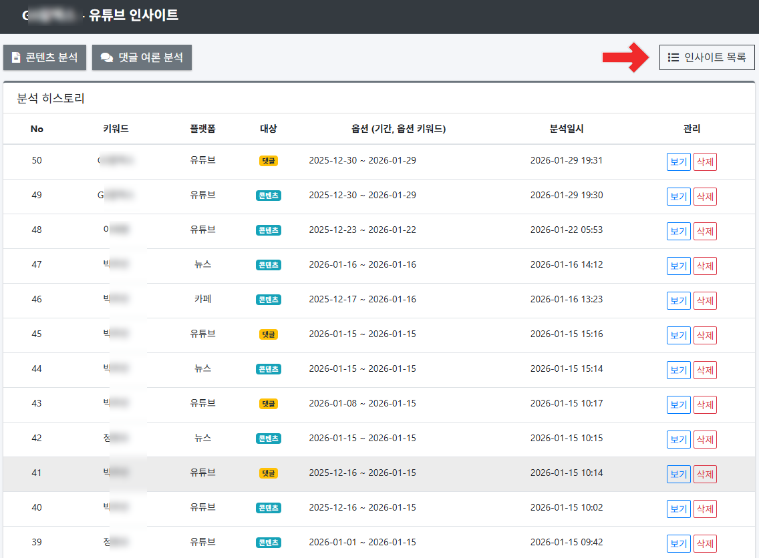
Task: Click the 유튜브 인사이트 page title
Action: tap(134, 15)
